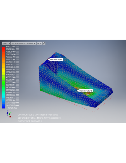The image size is (126, 163).
Task: Click legend value 363055968.000
Action: [13, 82]
